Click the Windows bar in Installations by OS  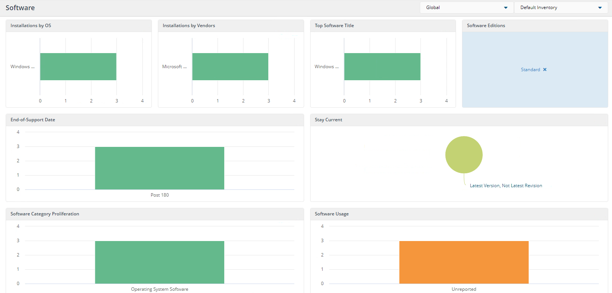[x=78, y=67]
